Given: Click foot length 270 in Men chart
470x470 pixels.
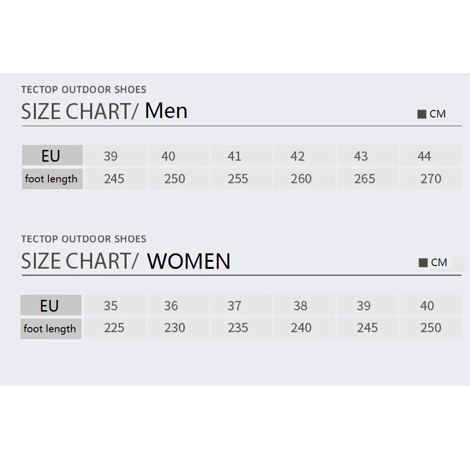Looking at the screenshot, I should 431,179.
